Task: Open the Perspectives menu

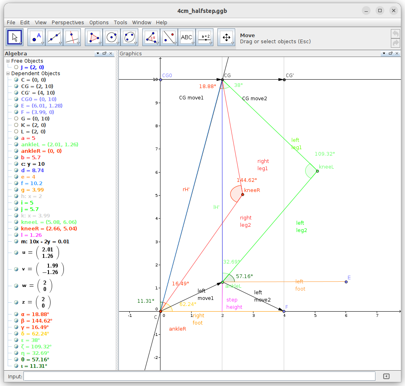Action: 67,23
